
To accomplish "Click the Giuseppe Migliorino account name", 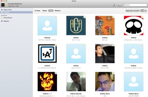I will coord(15,4).
